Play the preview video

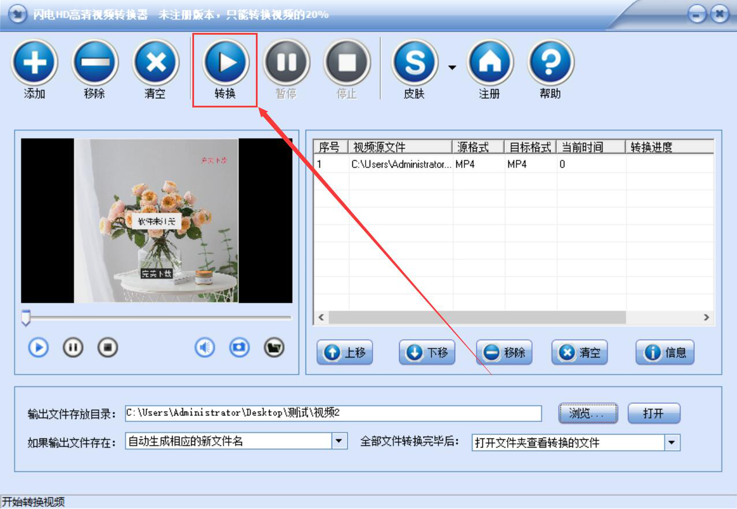pyautogui.click(x=38, y=347)
